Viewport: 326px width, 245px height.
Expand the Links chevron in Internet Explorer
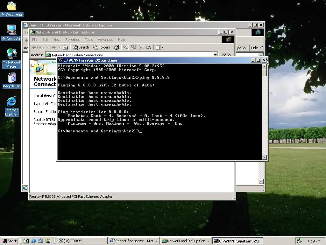point(262,47)
